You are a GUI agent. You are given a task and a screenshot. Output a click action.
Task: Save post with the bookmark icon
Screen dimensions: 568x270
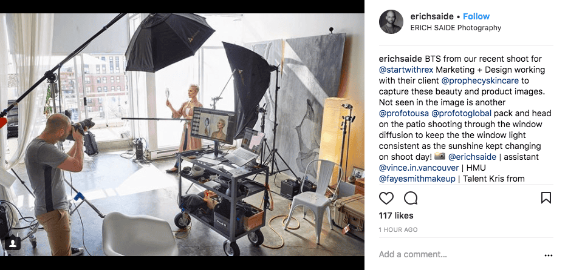click(x=546, y=198)
